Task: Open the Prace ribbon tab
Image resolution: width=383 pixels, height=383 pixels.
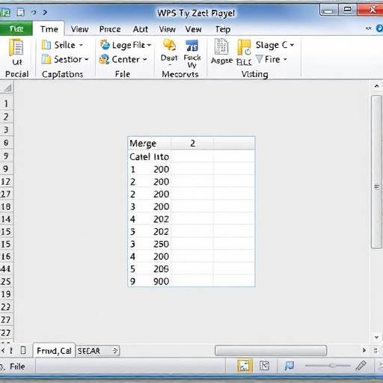Action: pyautogui.click(x=110, y=29)
